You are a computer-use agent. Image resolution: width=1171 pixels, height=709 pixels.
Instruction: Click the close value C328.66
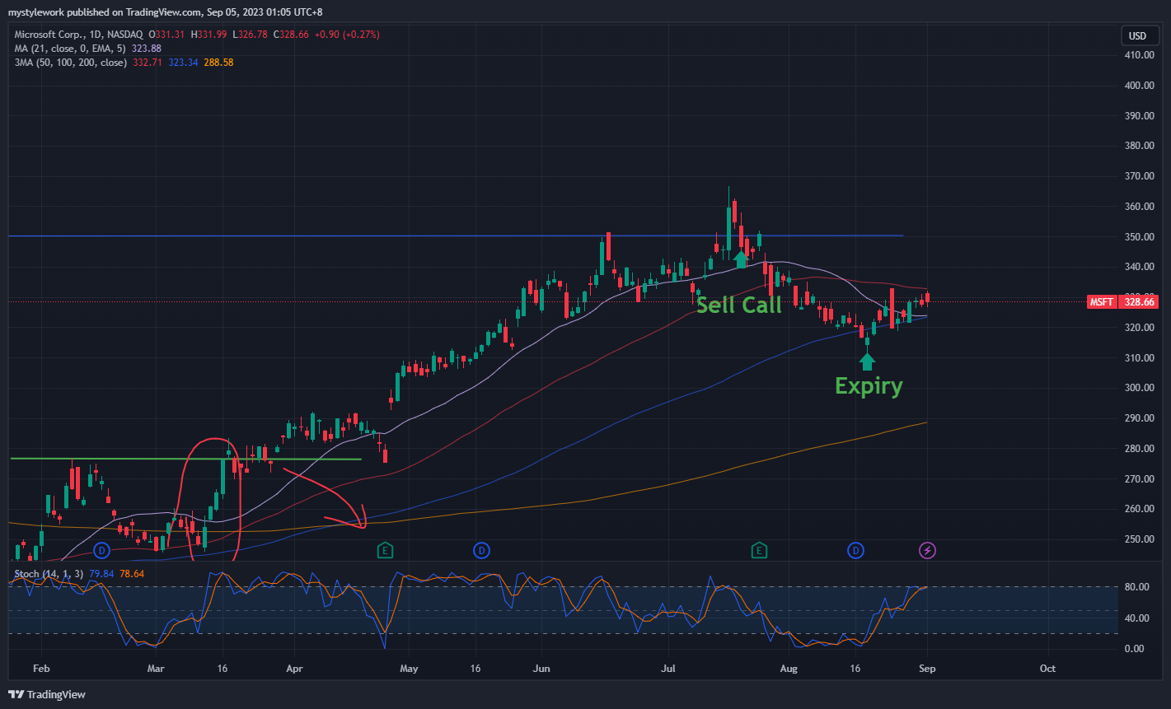point(289,35)
